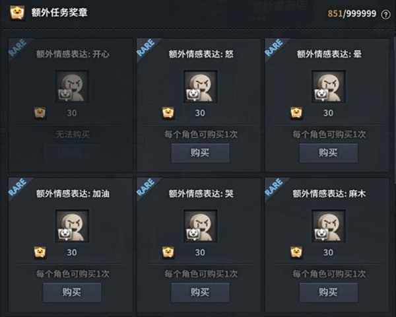
Task: Click the 额外任务奖章 header title
Action: coord(59,13)
